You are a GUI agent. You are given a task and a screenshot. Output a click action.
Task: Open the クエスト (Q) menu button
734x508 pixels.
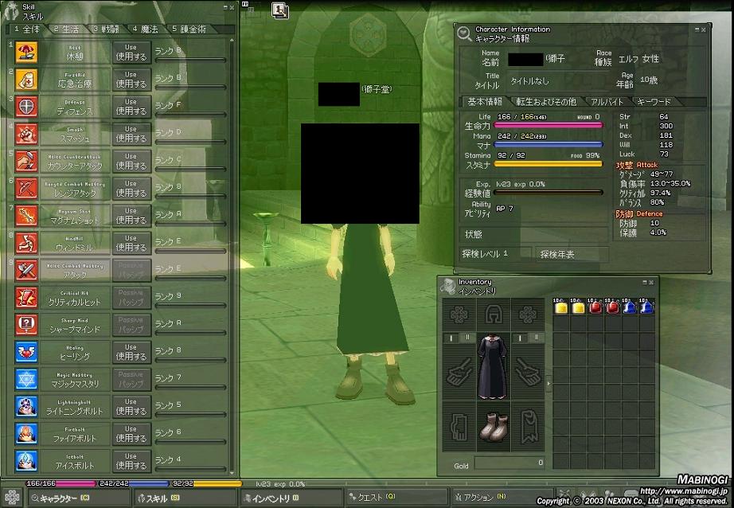[397, 498]
